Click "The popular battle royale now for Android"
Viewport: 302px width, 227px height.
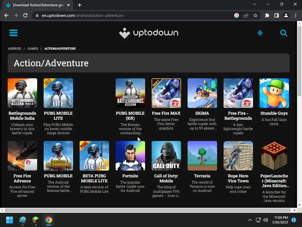pyautogui.click(x=130, y=186)
